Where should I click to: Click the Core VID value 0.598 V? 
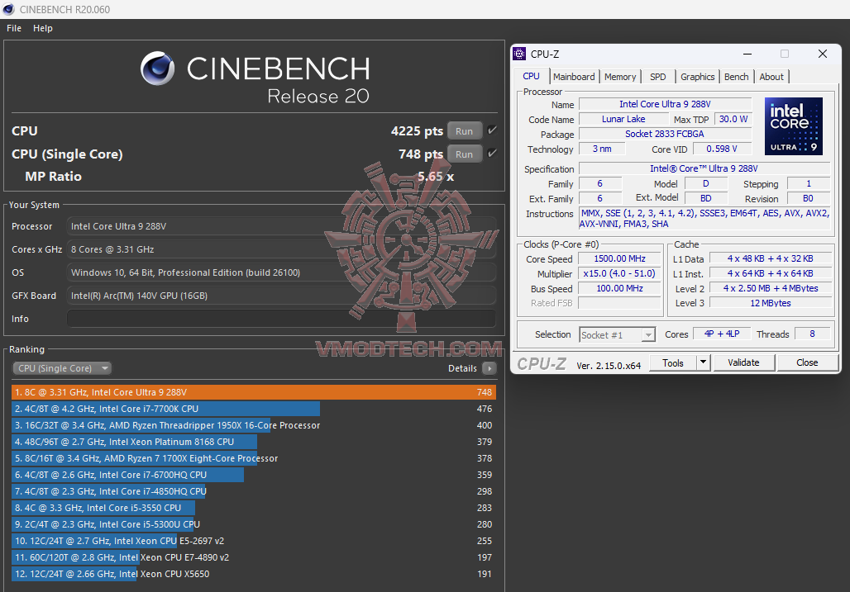pyautogui.click(x=722, y=149)
